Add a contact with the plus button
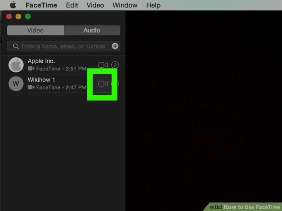Image resolution: width=282 pixels, height=211 pixels. (x=115, y=46)
